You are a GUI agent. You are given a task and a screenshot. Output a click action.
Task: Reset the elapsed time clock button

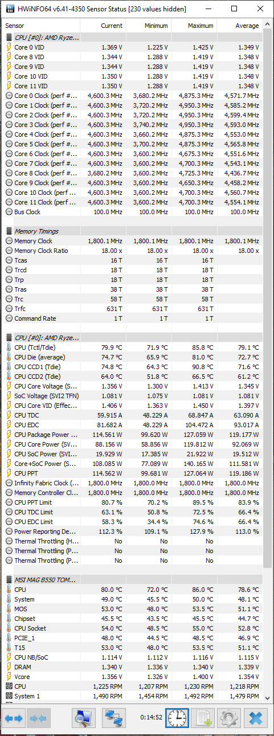pyautogui.click(x=177, y=719)
